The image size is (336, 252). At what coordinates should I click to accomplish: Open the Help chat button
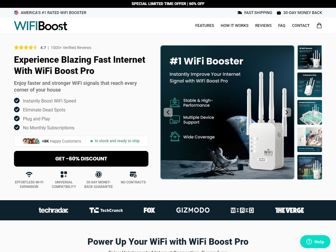[x=315, y=242]
